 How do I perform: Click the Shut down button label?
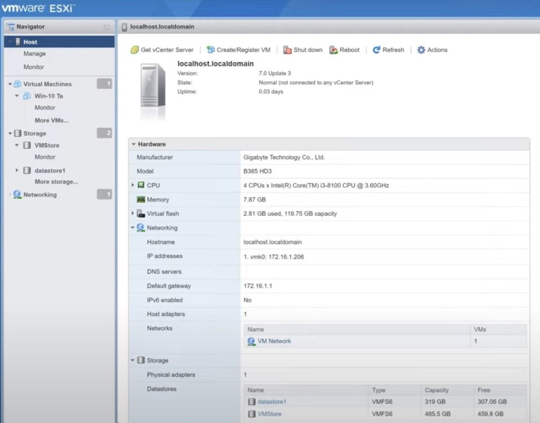[x=308, y=50]
